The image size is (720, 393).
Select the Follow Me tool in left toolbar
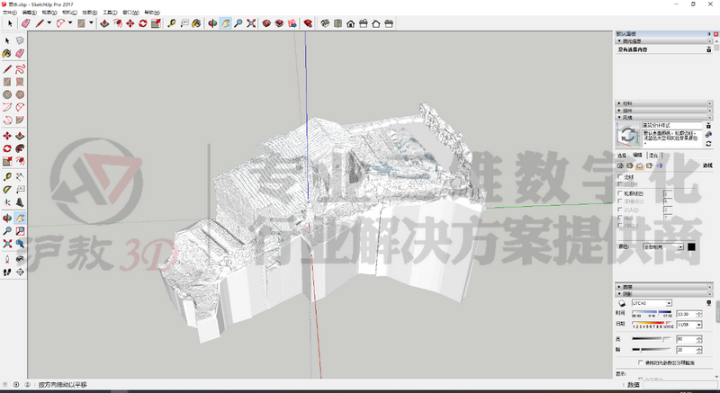(x=20, y=148)
